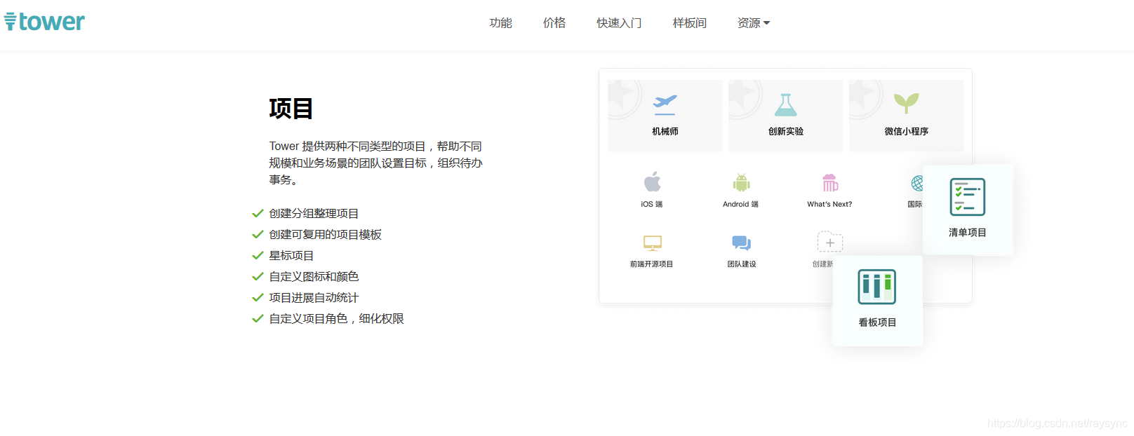This screenshot has width=1134, height=436.
Task: Click the Android robot icon
Action: (x=741, y=182)
